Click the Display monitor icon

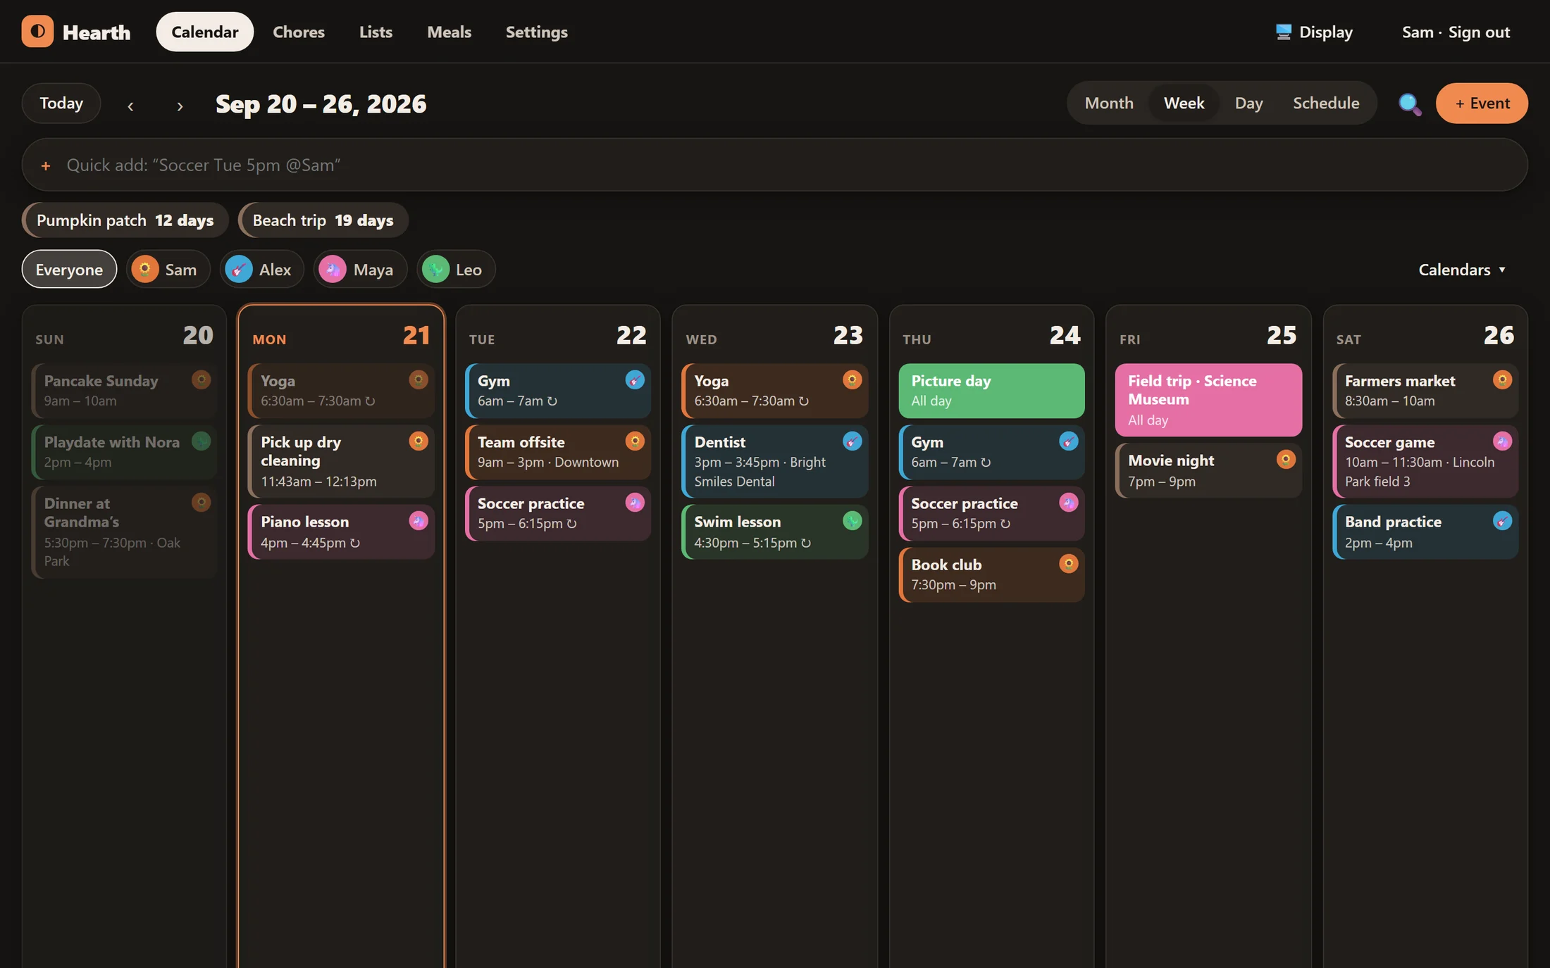[x=1283, y=32]
